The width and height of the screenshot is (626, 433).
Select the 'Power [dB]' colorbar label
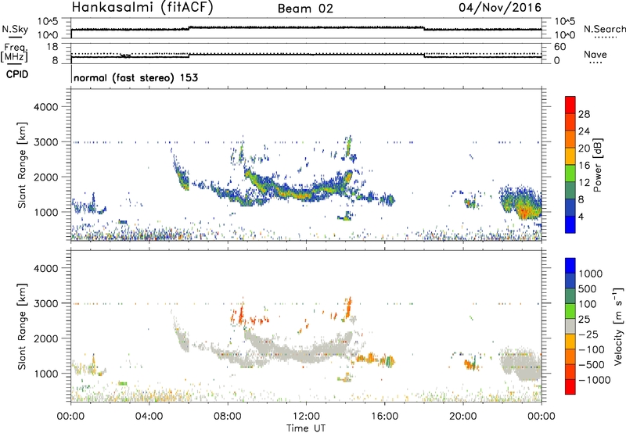click(x=598, y=165)
